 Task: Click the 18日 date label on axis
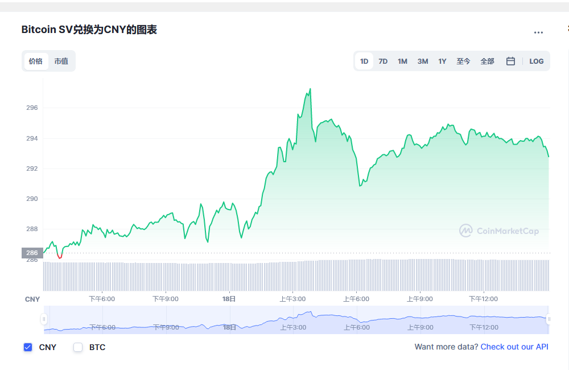pos(229,299)
